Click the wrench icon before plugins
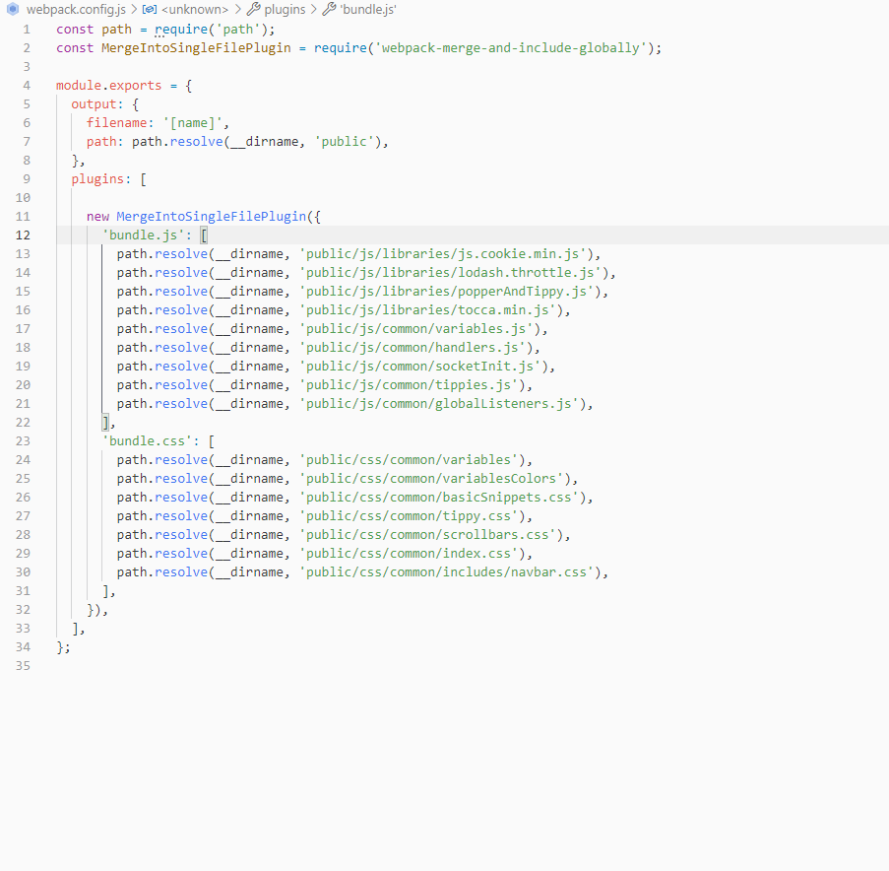The height and width of the screenshot is (871, 889). click(x=253, y=9)
